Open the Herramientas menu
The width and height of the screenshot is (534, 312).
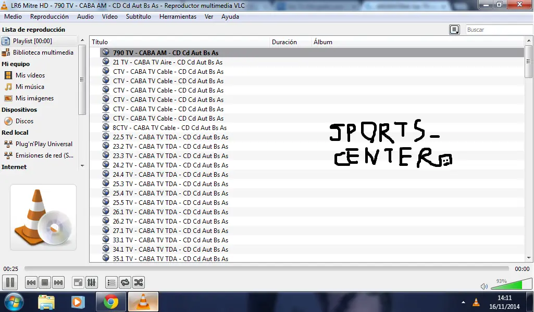(x=178, y=17)
